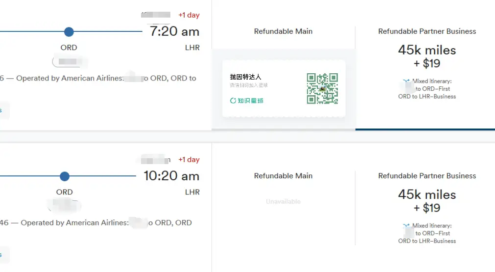Screen dimensions: 495x272
Task: Click the Unavailable Refundable Main cell
Action: 283,202
